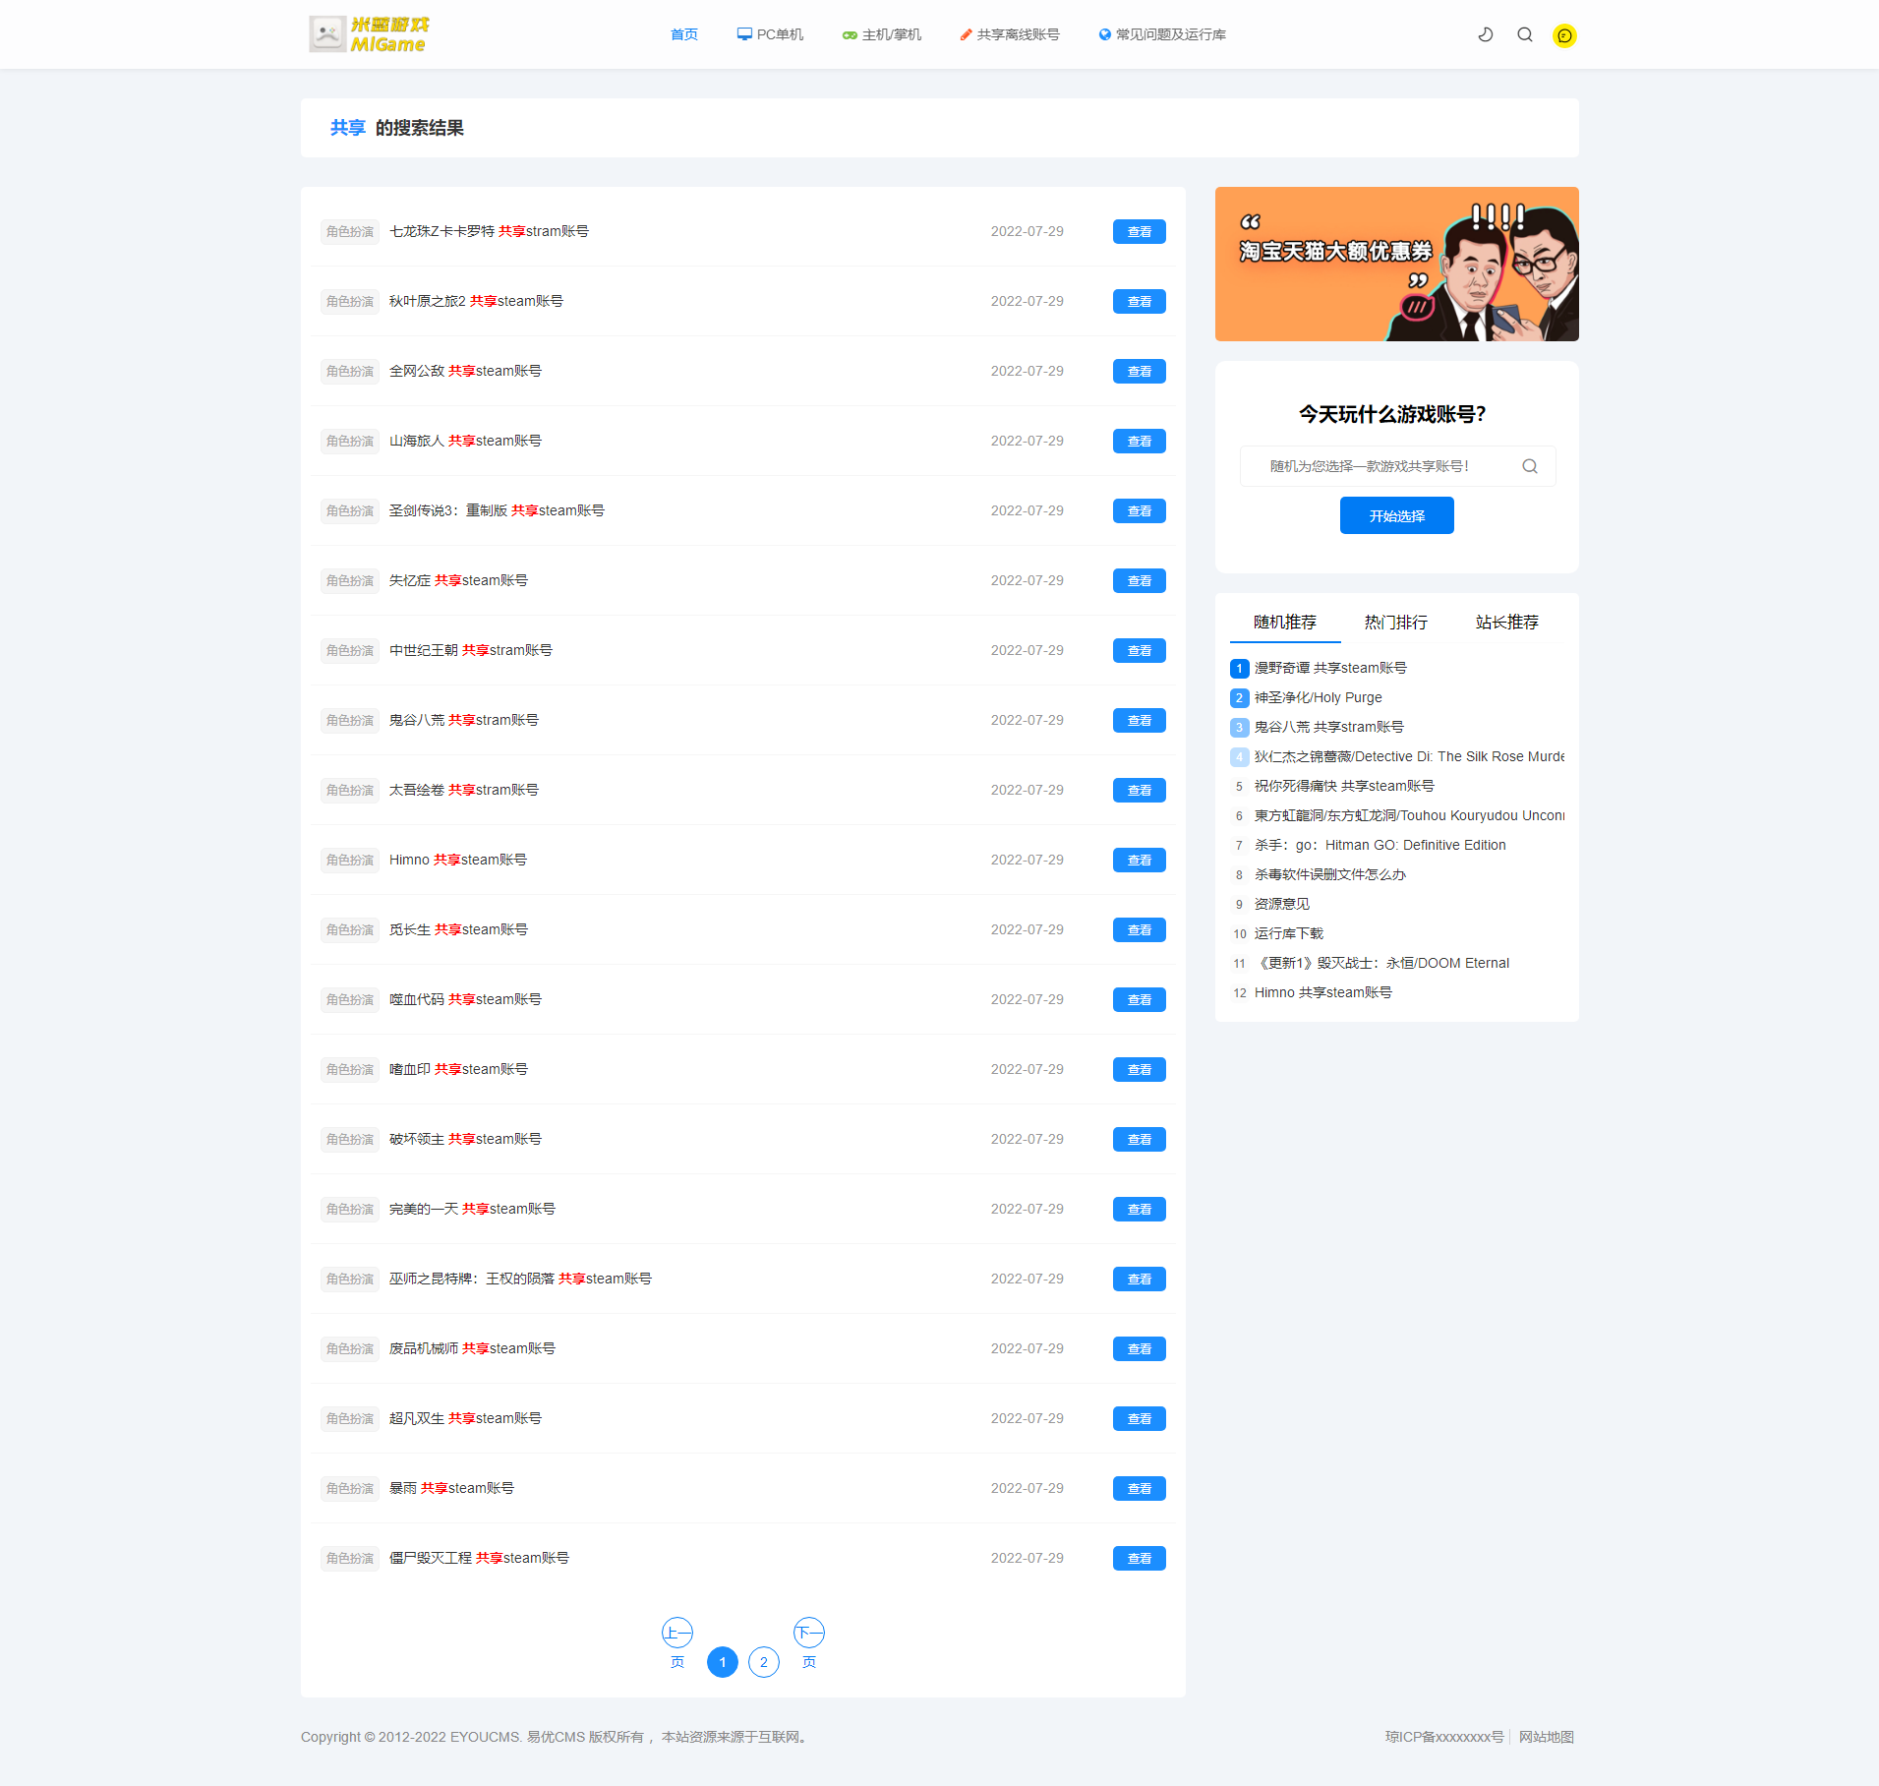This screenshot has height=1786, width=1879.
Task: Open 网站地图 footer link
Action: (1547, 1737)
